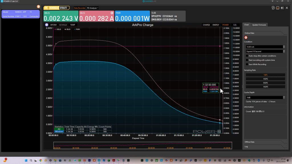
Task: Click the orange device list icon
Action: point(38,6)
